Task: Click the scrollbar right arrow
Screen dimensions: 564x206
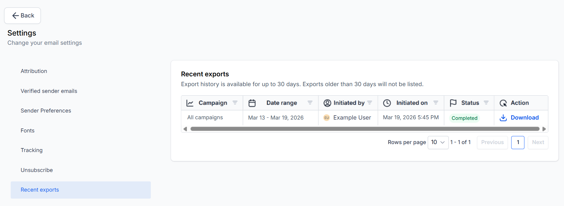Action: click(x=544, y=129)
